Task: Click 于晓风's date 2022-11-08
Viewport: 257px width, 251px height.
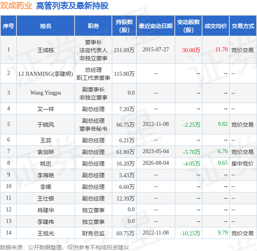Action: pyautogui.click(x=156, y=124)
